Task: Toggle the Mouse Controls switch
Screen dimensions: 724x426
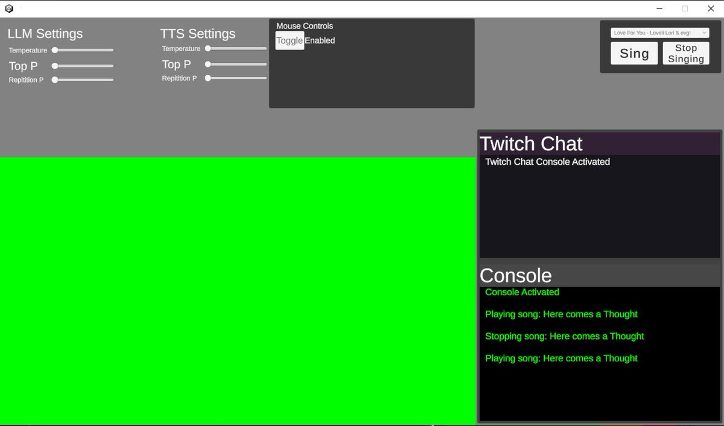Action: [x=290, y=40]
